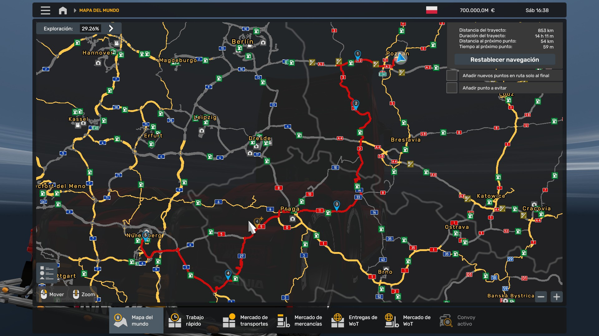The height and width of the screenshot is (336, 599).
Task: Click the MAPA DEL MUNDO breadcrumb
Action: (x=99, y=10)
